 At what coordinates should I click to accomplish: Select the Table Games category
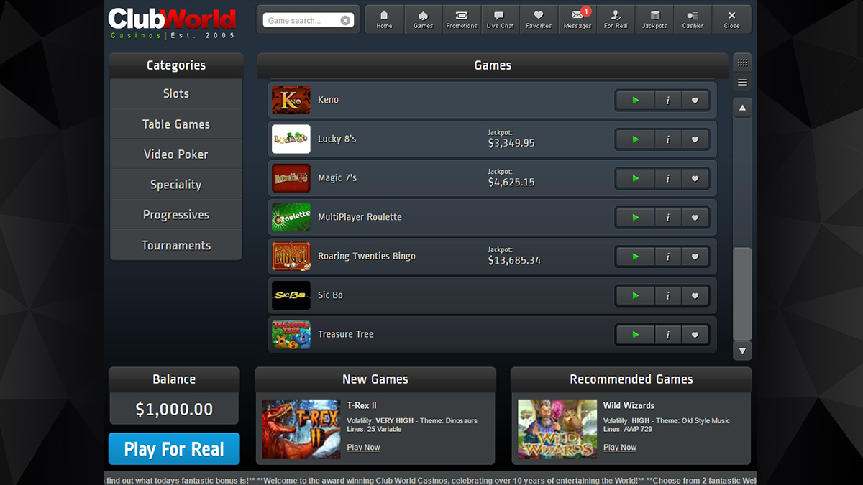(x=176, y=124)
